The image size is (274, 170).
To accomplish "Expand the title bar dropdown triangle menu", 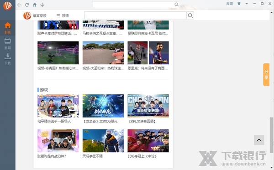I will (x=247, y=4).
